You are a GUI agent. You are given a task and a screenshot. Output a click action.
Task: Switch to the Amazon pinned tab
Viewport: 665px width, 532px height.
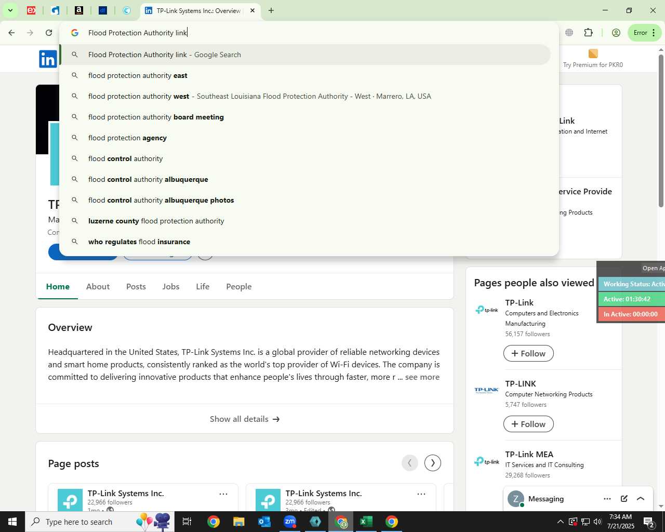pyautogui.click(x=79, y=10)
